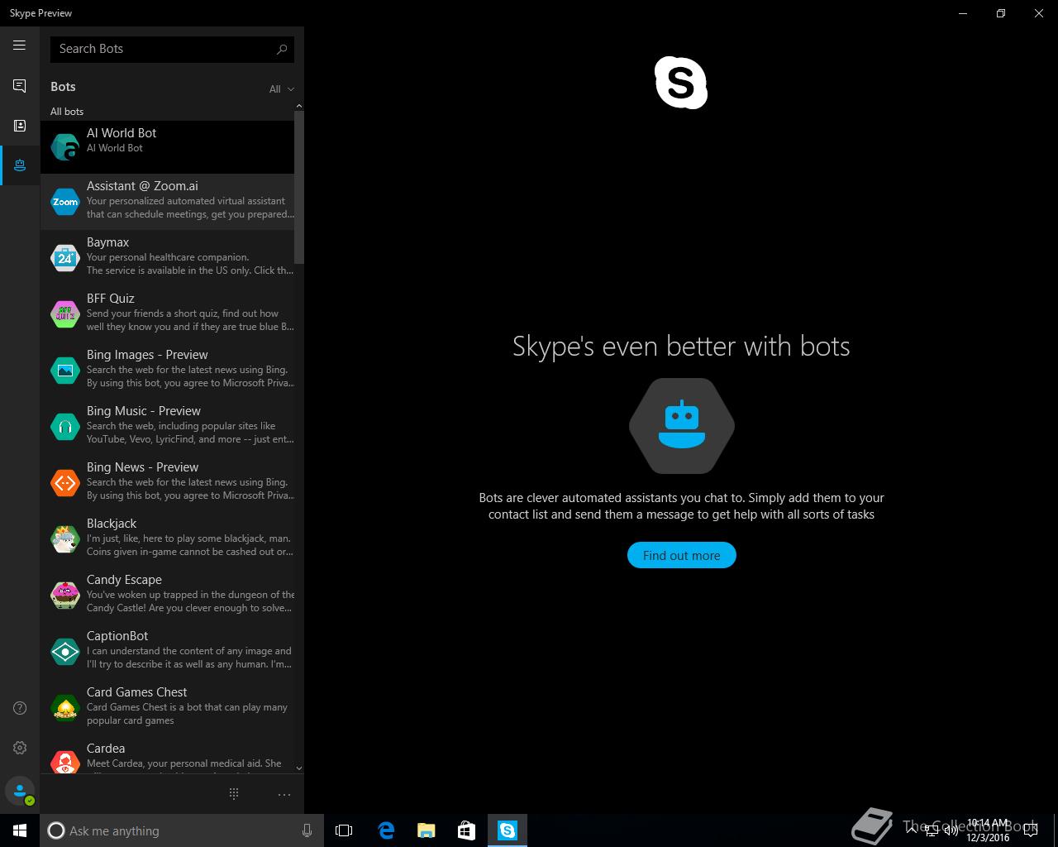Click the Skype logo
This screenshot has height=847, width=1058.
[x=681, y=83]
